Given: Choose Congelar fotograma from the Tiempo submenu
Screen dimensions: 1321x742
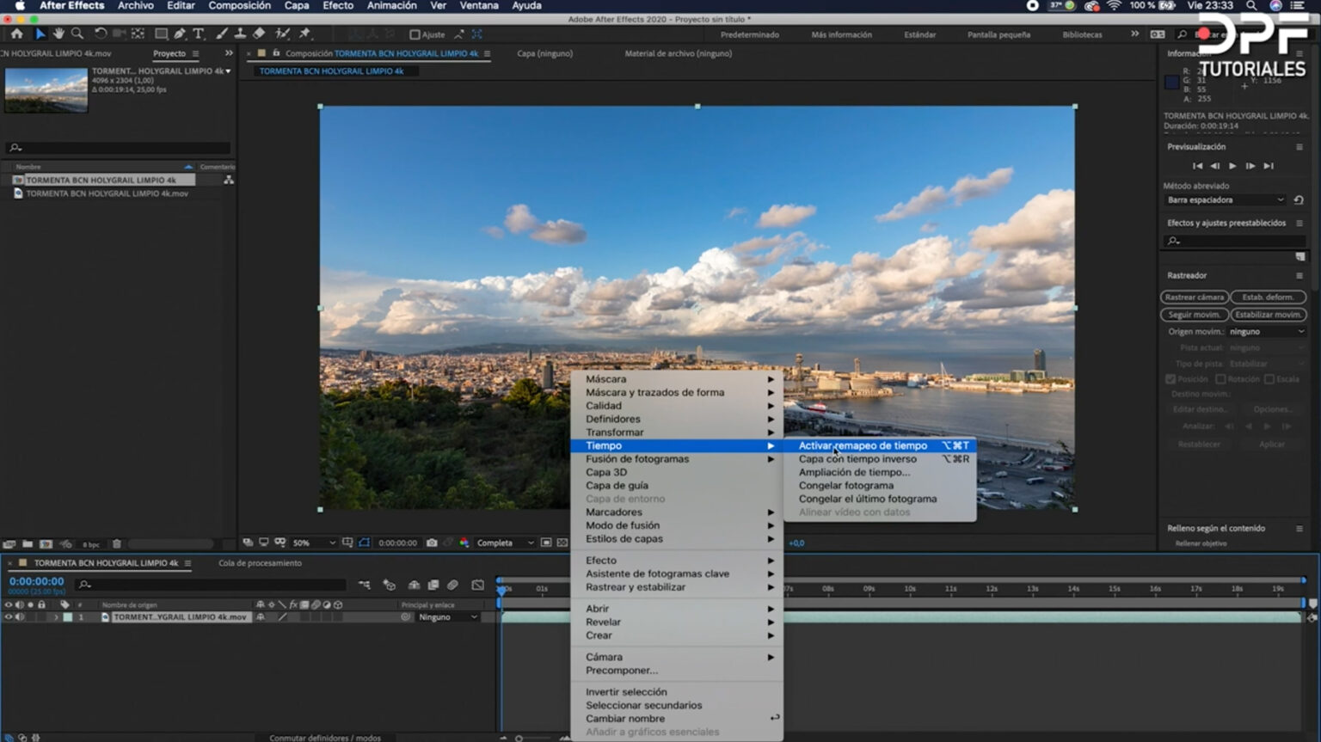Looking at the screenshot, I should (845, 486).
